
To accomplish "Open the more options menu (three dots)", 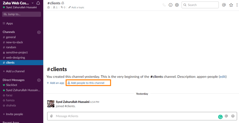I will pyautogui.click(x=237, y=5).
